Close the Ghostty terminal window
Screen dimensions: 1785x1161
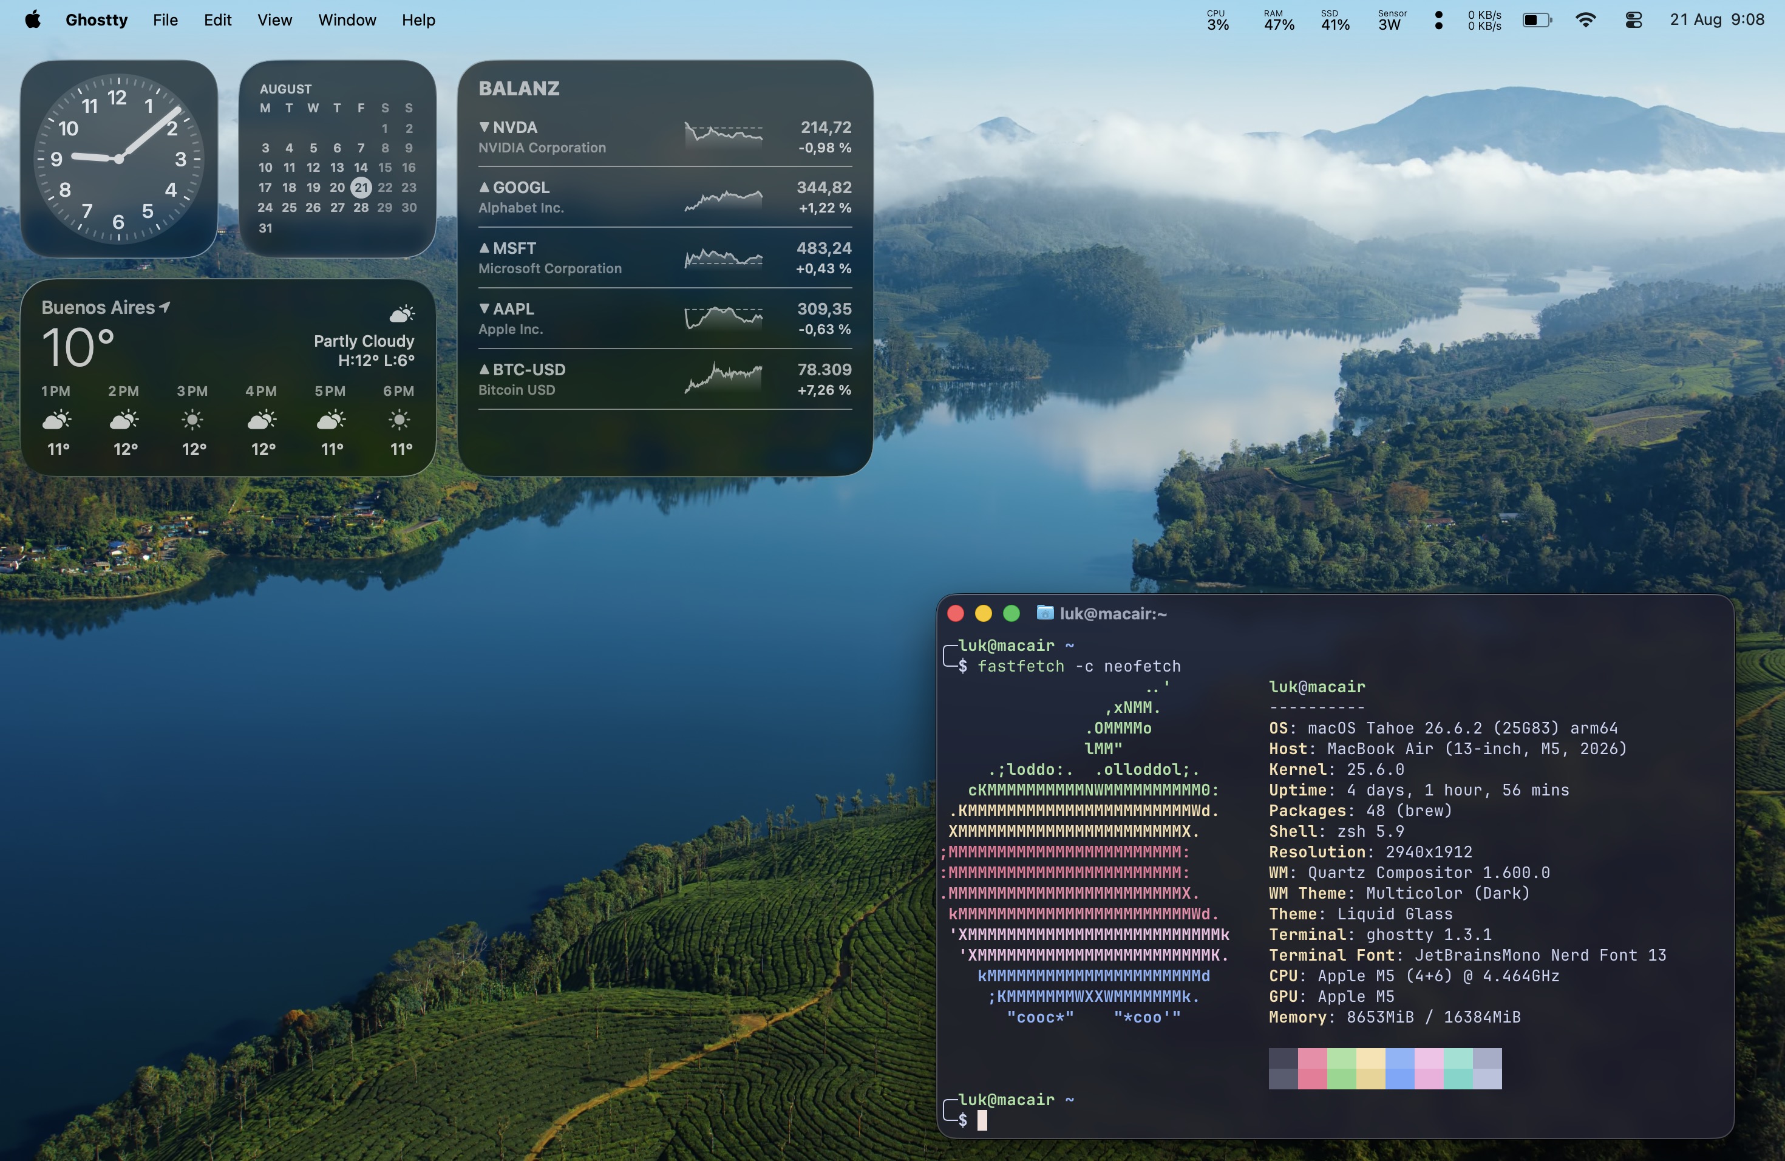coord(956,613)
